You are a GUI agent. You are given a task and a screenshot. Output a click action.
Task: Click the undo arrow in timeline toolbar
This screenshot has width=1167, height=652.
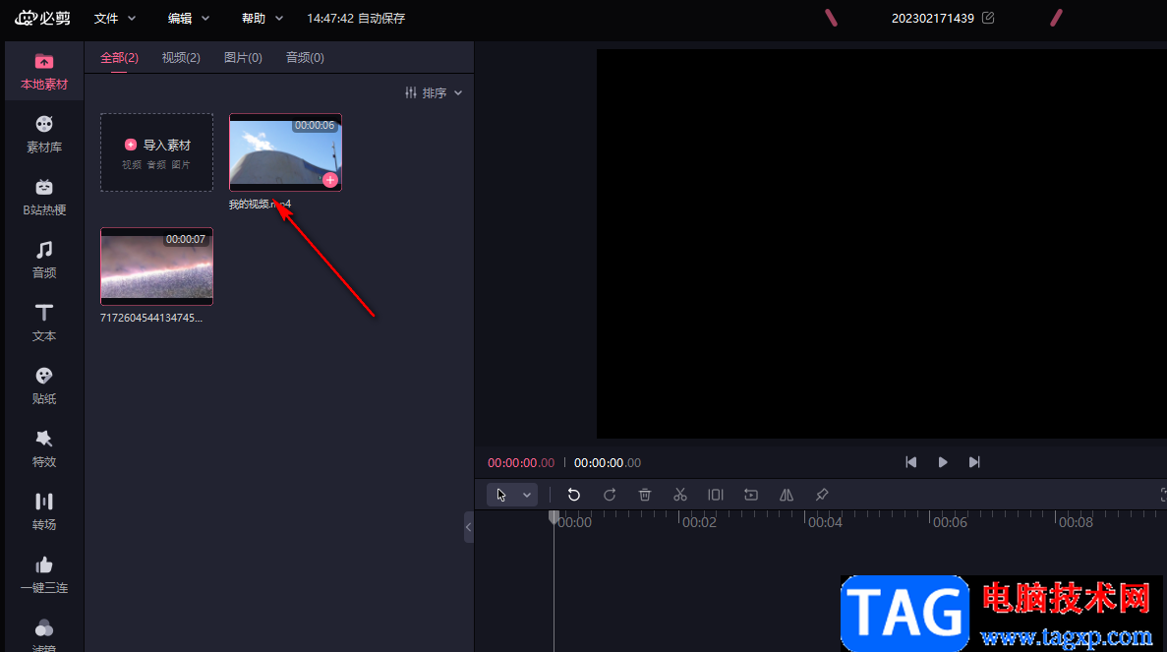[574, 495]
